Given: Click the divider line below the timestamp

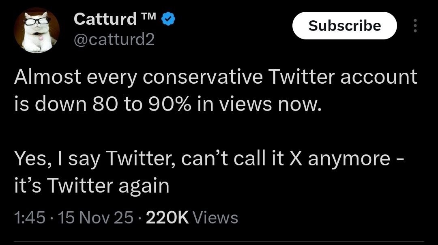Looking at the screenshot, I should coord(219,243).
